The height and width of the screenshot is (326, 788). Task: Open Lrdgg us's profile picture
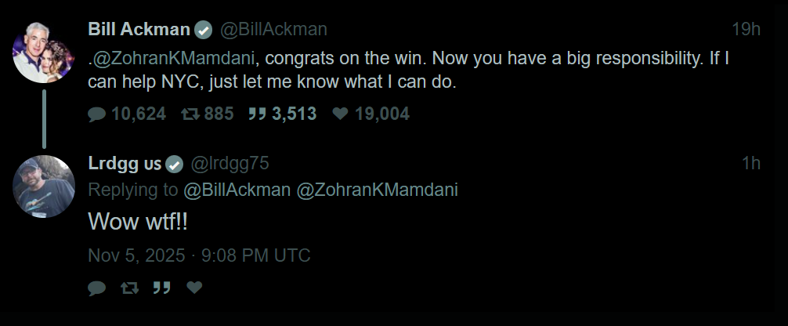click(44, 186)
